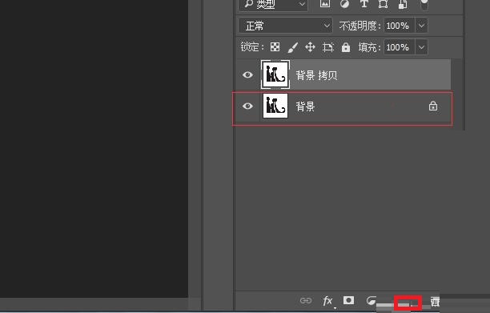Filter layers by shape layers icon

tap(384, 3)
